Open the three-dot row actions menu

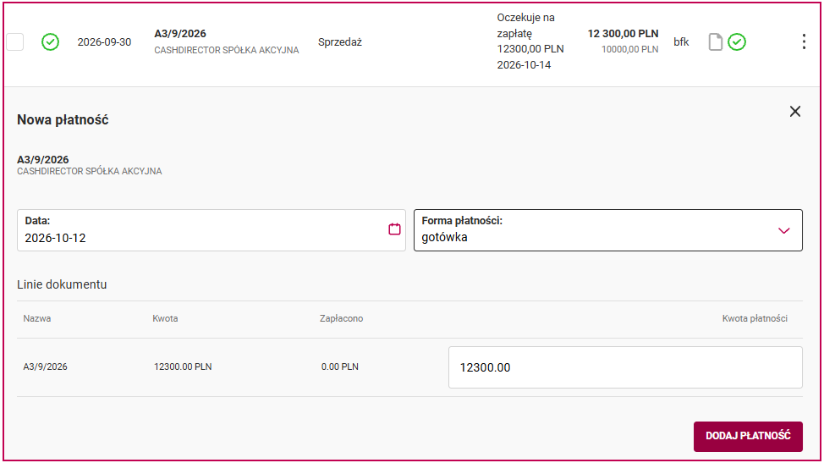[804, 42]
